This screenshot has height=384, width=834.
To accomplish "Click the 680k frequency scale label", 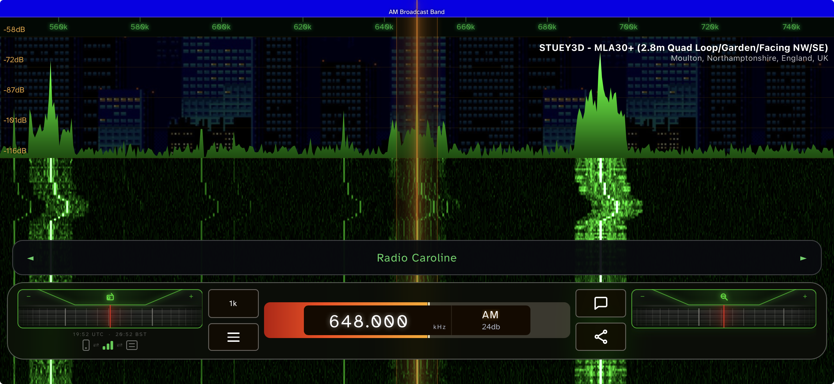I will point(547,27).
